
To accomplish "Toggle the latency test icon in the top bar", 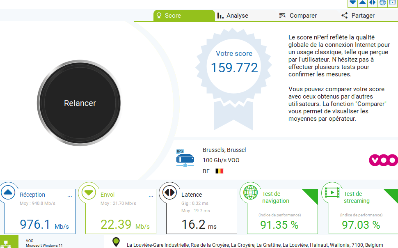I will 373,3.
